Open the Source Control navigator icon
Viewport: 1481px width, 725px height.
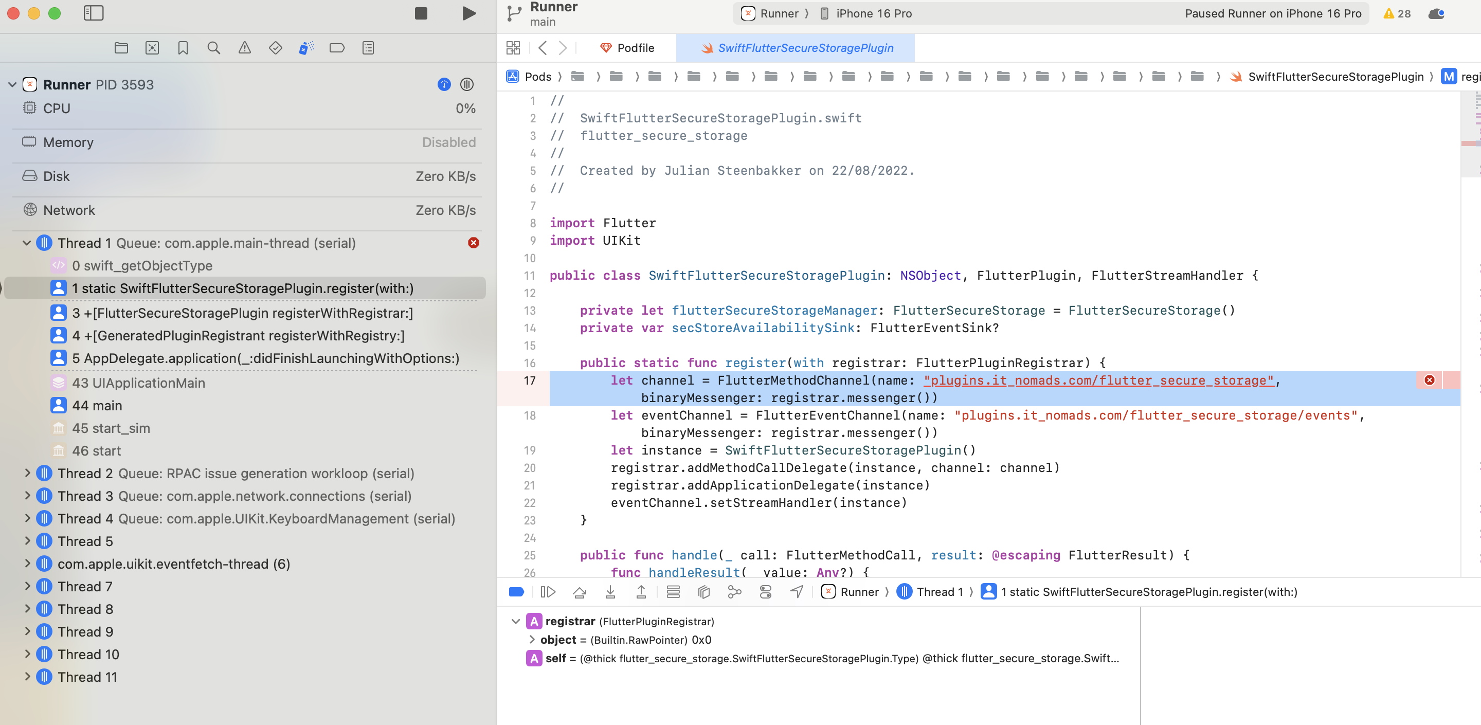click(x=152, y=48)
